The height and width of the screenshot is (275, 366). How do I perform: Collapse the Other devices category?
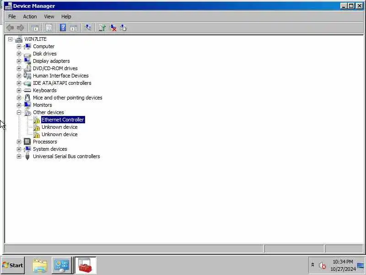19,112
